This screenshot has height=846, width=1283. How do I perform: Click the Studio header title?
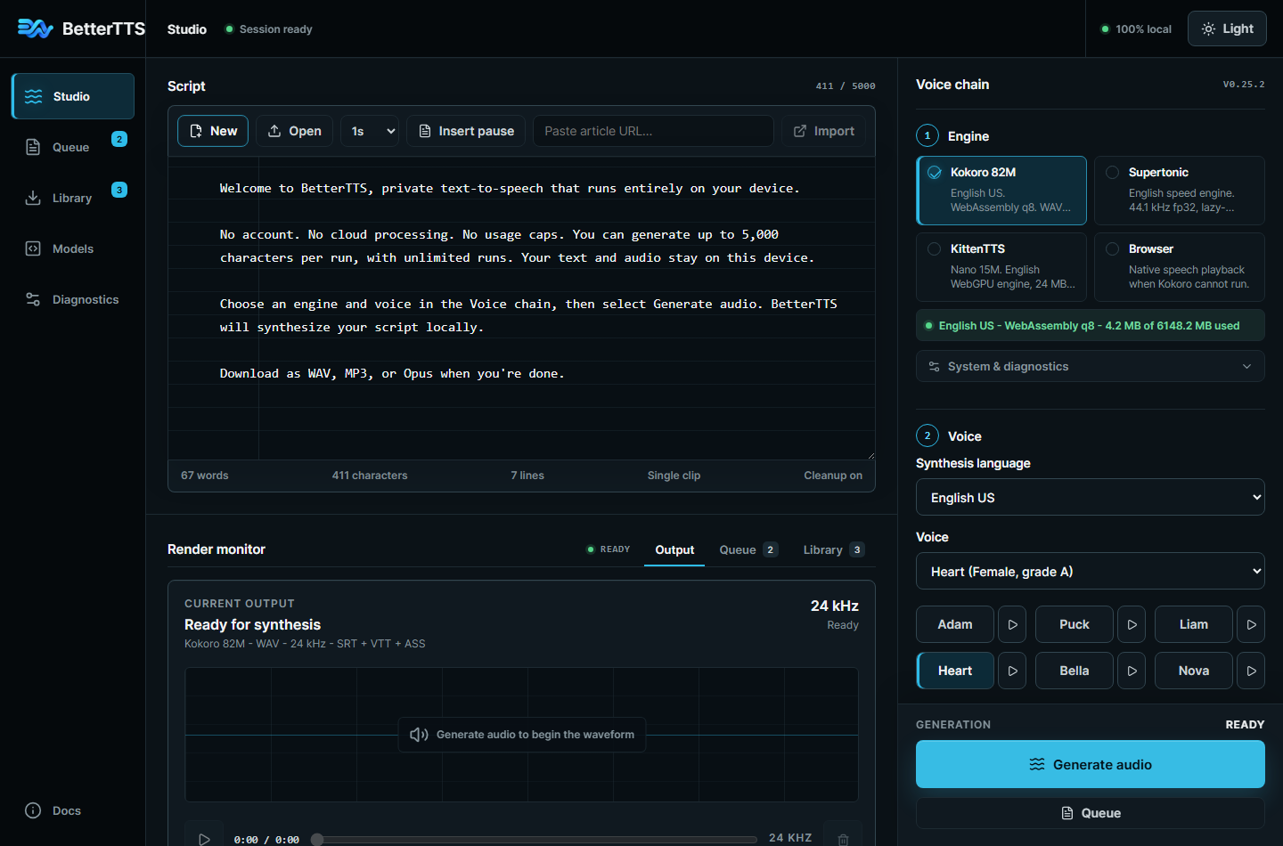coord(187,29)
